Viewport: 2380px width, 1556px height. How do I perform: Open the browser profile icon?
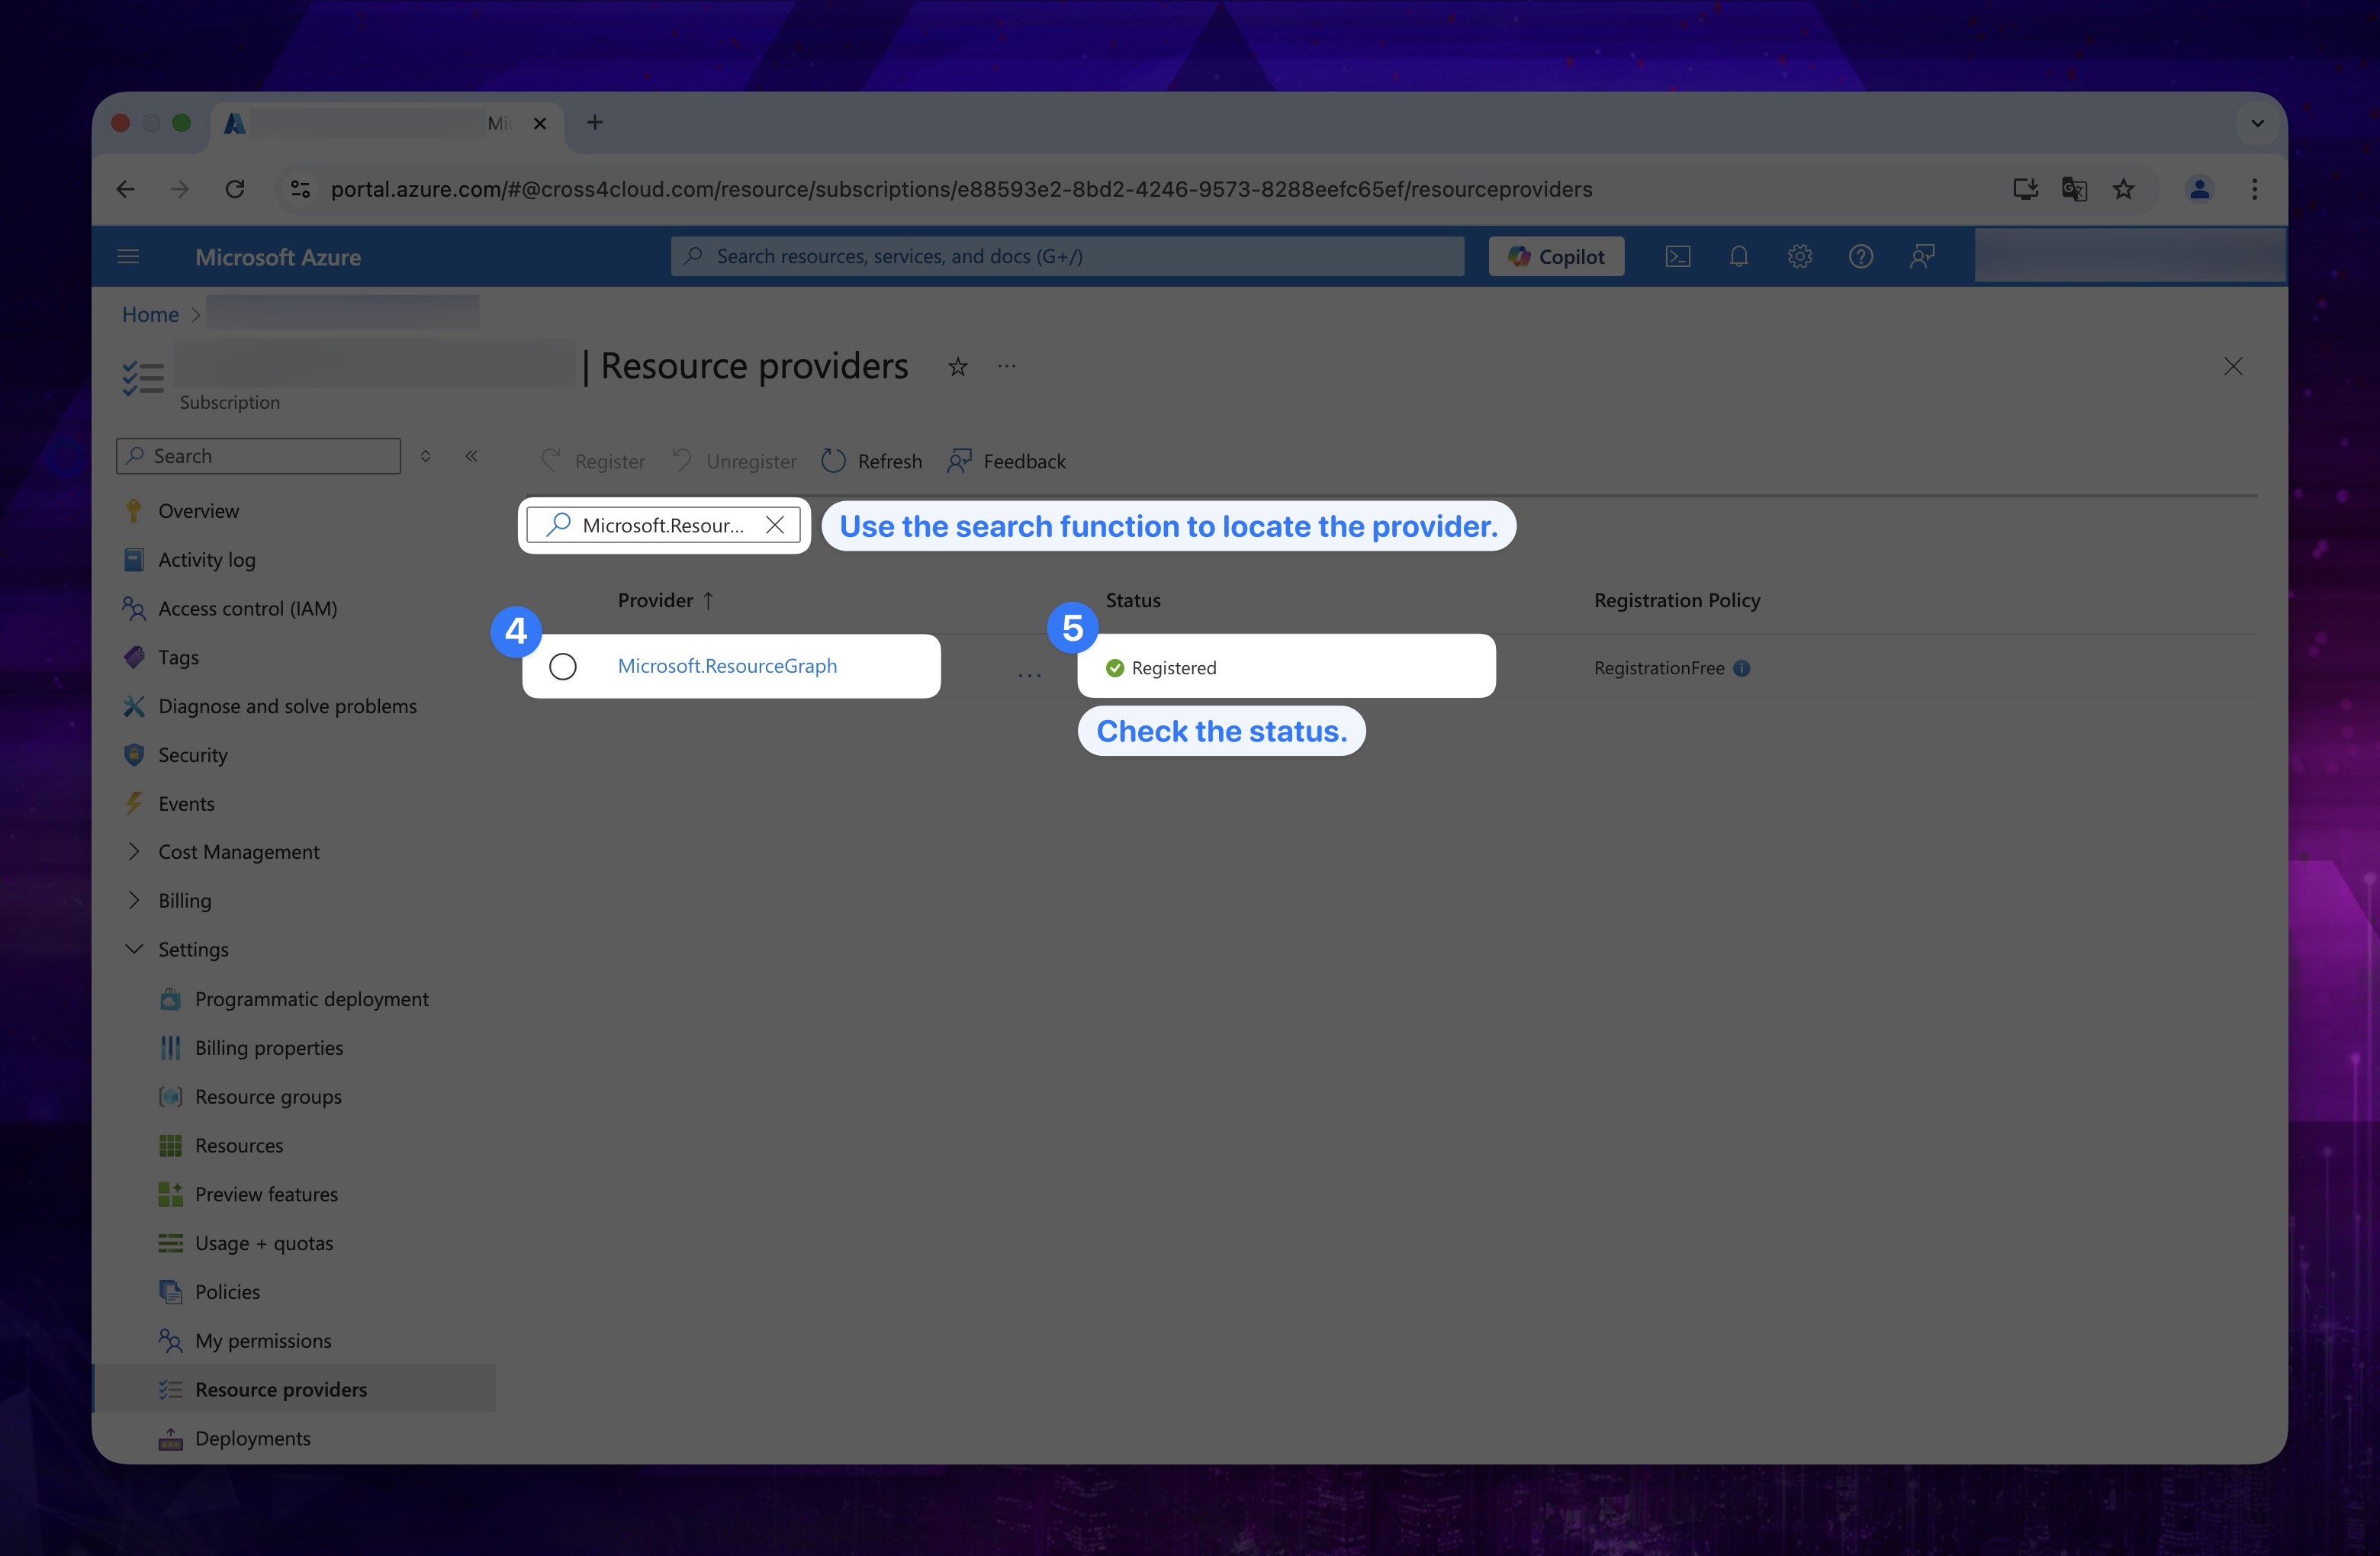click(x=2199, y=189)
